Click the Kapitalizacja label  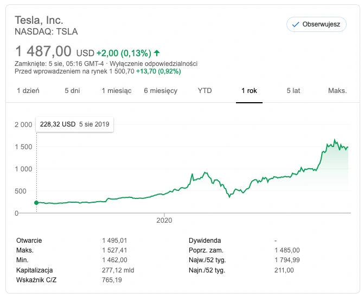tap(35, 270)
